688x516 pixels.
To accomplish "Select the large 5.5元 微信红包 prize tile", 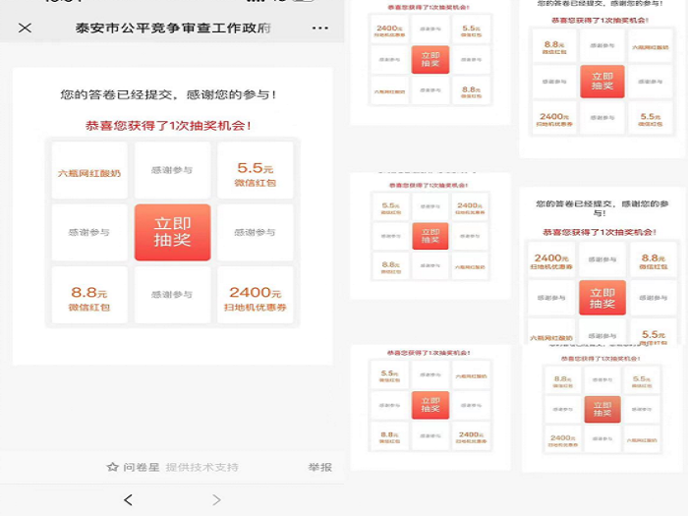I will tap(256, 170).
